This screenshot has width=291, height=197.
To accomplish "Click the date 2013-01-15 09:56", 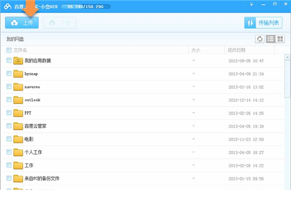I will pos(246,178).
